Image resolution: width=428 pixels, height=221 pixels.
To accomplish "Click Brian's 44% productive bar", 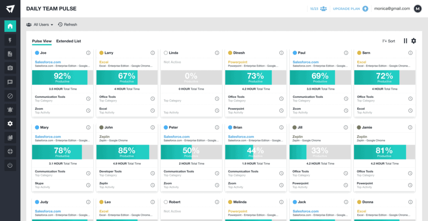I will pyautogui.click(x=256, y=152).
